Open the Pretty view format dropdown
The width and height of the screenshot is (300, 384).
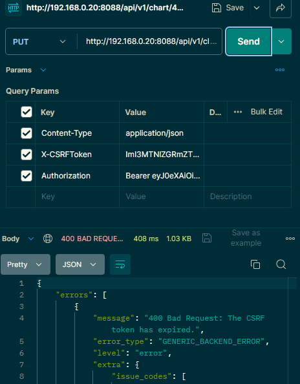(25, 264)
